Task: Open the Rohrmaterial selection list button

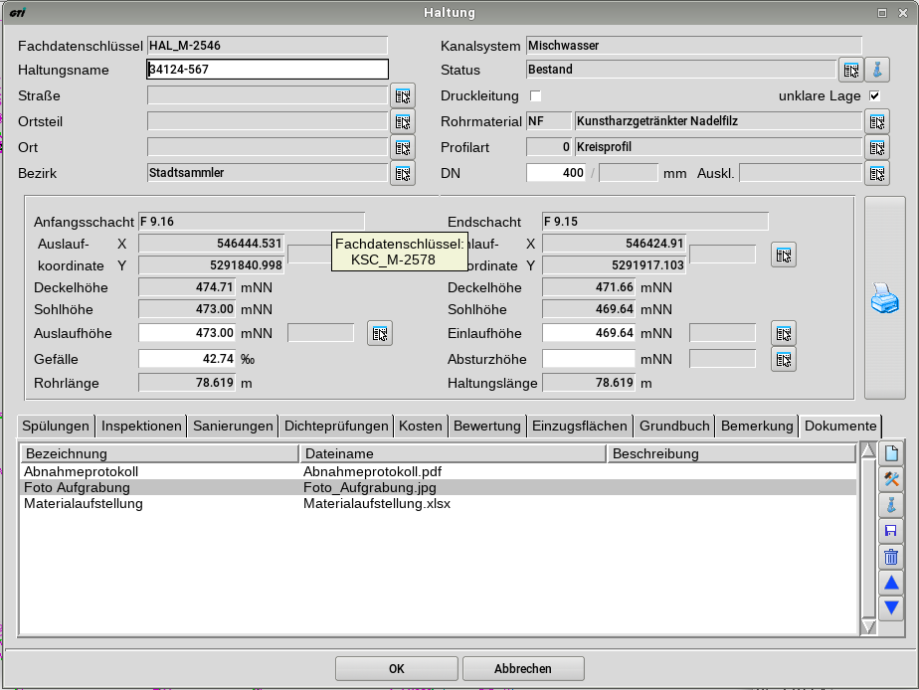Action: [876, 121]
